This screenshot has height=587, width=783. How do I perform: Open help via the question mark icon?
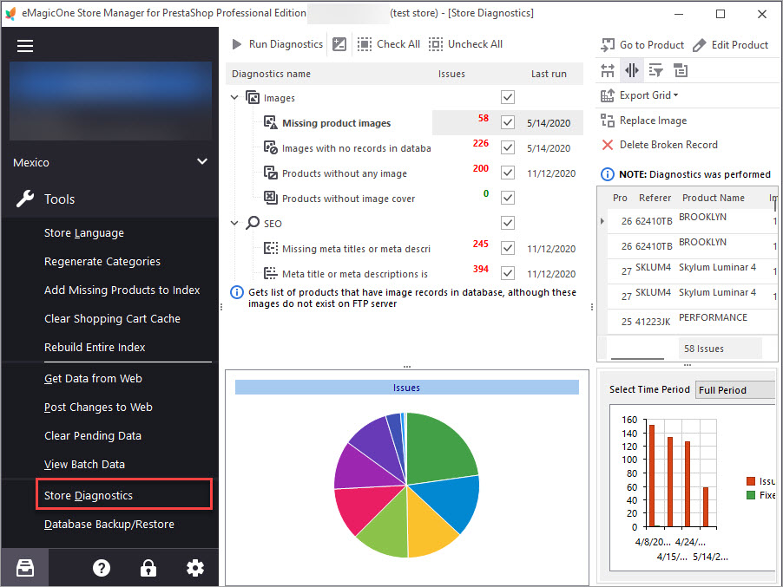(102, 568)
